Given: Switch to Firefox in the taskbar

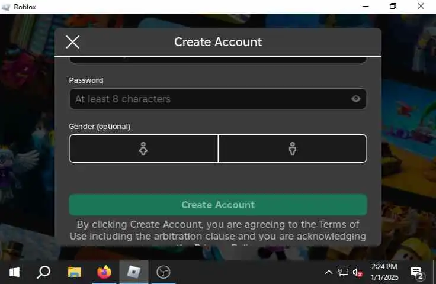Looking at the screenshot, I should 104,272.
